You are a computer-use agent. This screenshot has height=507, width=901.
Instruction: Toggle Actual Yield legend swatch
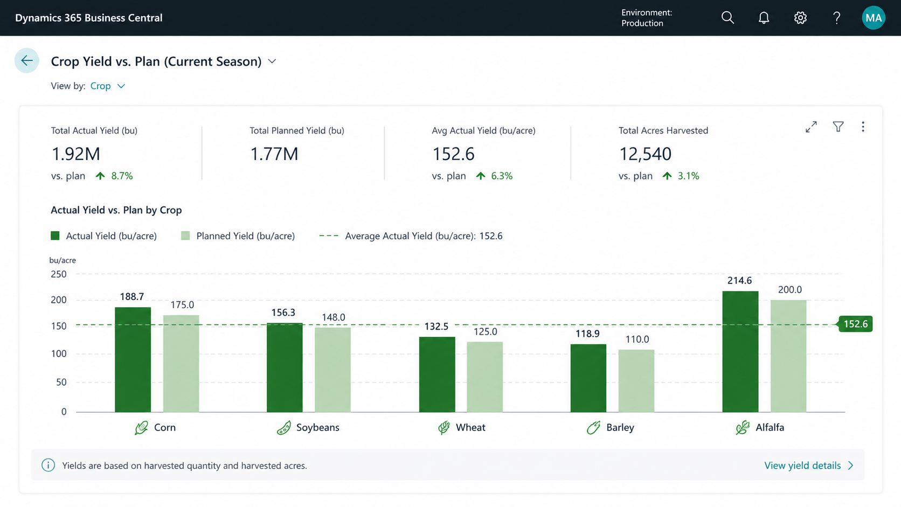pyautogui.click(x=55, y=235)
